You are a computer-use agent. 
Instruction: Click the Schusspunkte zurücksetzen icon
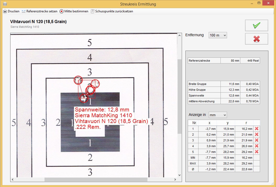pyautogui.click(x=93, y=11)
